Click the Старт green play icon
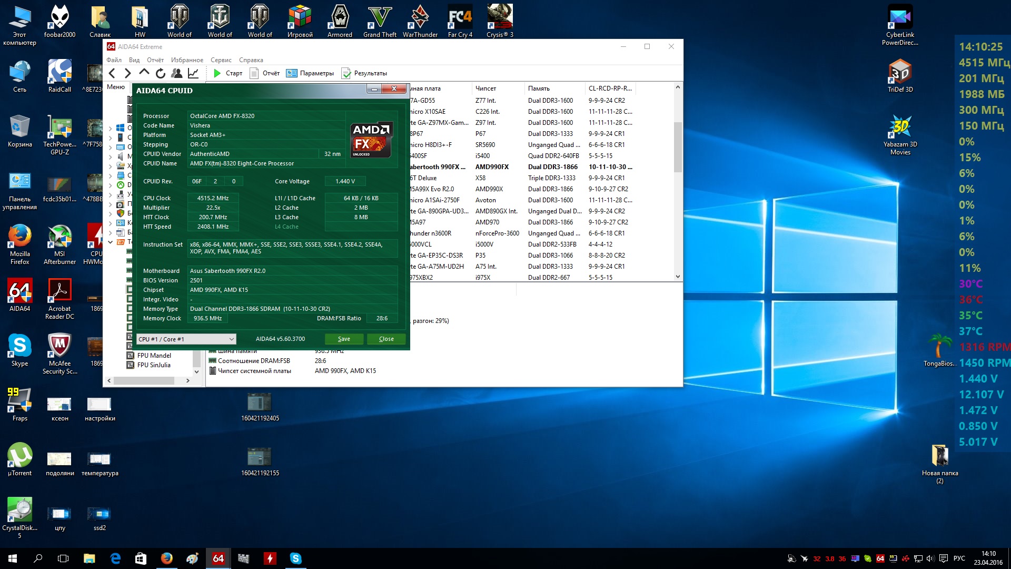The width and height of the screenshot is (1011, 569). [x=217, y=73]
